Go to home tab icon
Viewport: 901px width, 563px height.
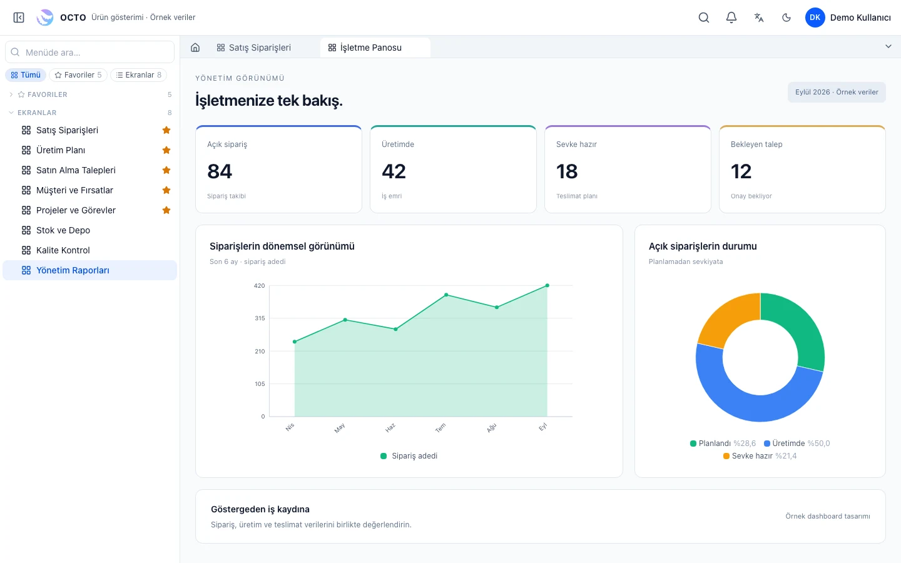click(195, 48)
